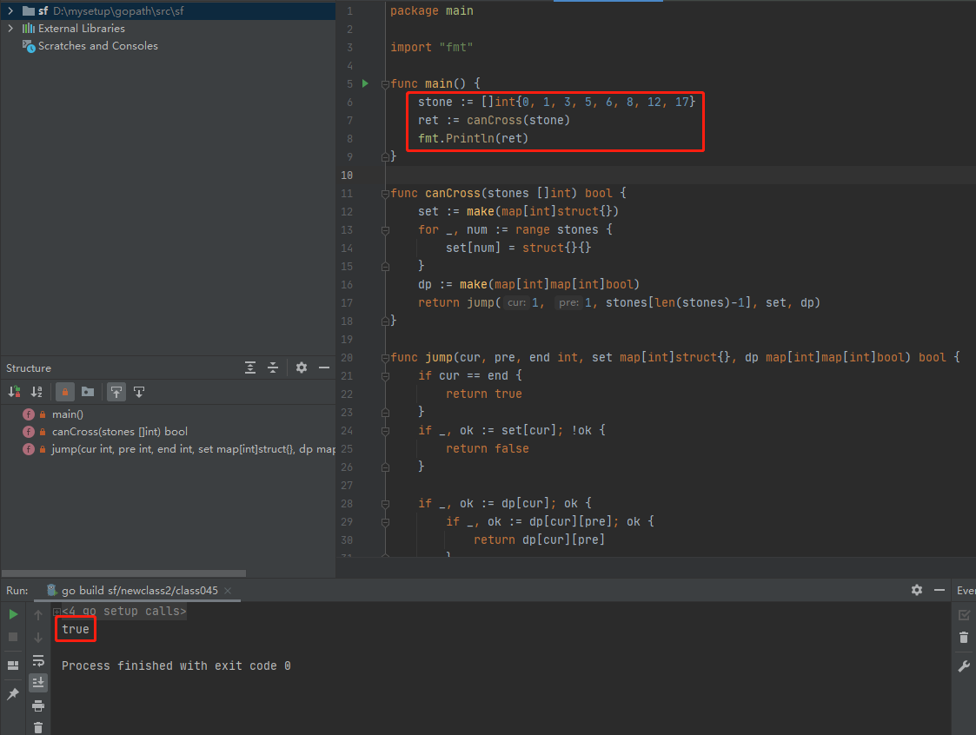976x735 pixels.
Task: Open Event Log wrench settings
Action: (964, 666)
